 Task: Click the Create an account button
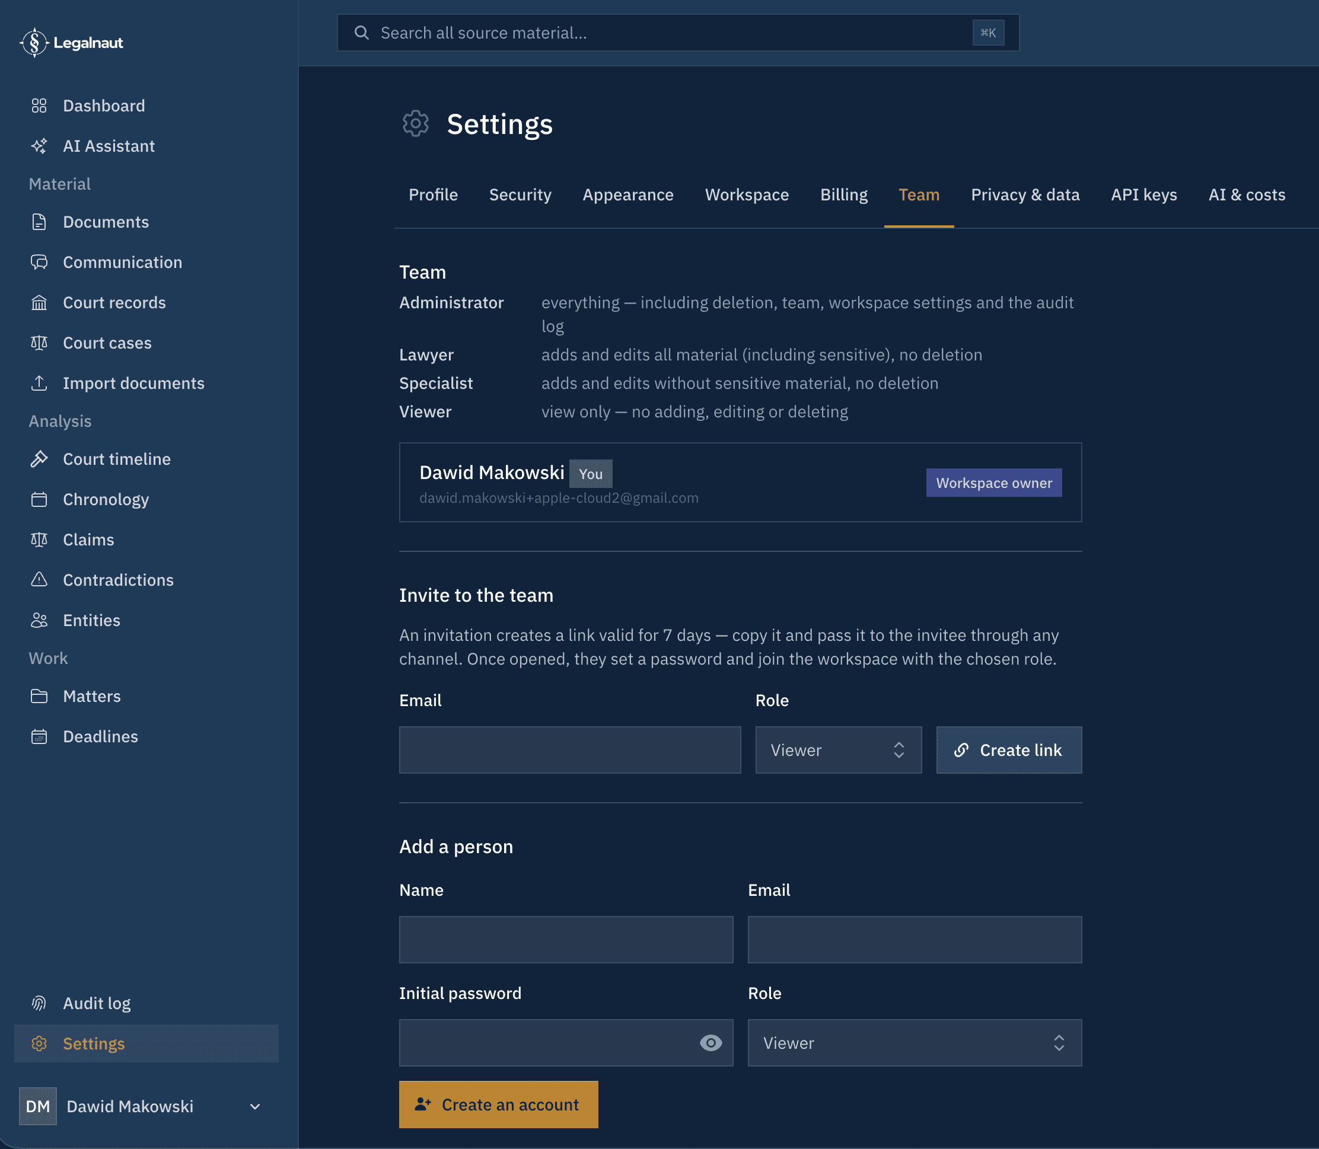point(498,1105)
